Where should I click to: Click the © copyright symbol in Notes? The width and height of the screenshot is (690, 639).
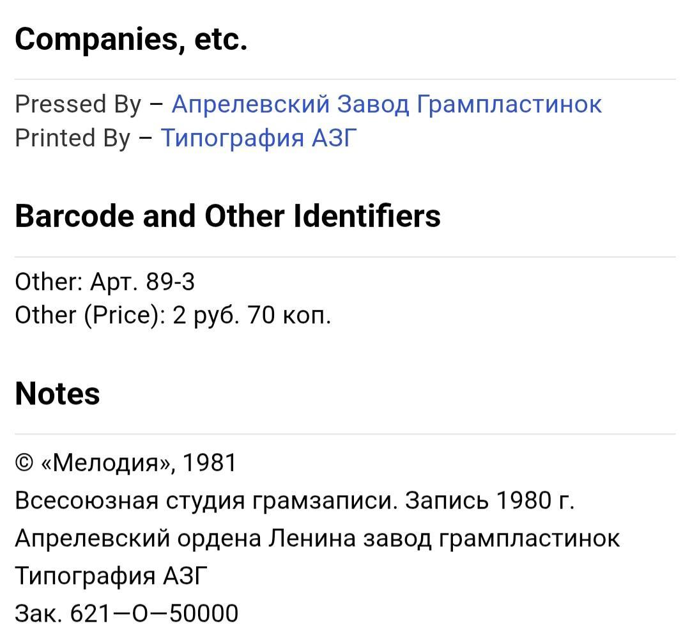pos(24,463)
